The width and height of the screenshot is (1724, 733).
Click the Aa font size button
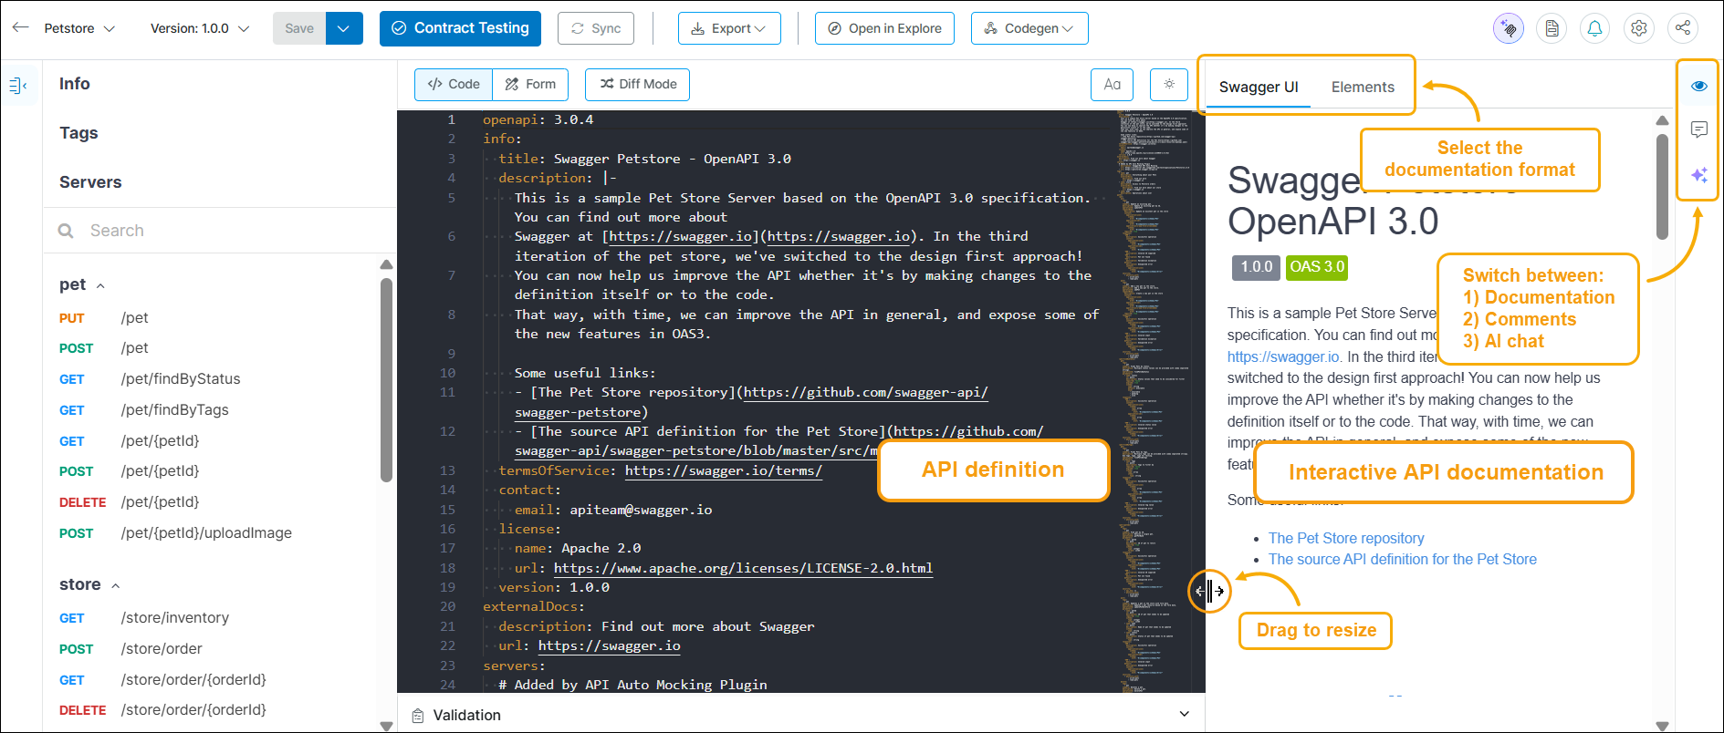point(1112,84)
